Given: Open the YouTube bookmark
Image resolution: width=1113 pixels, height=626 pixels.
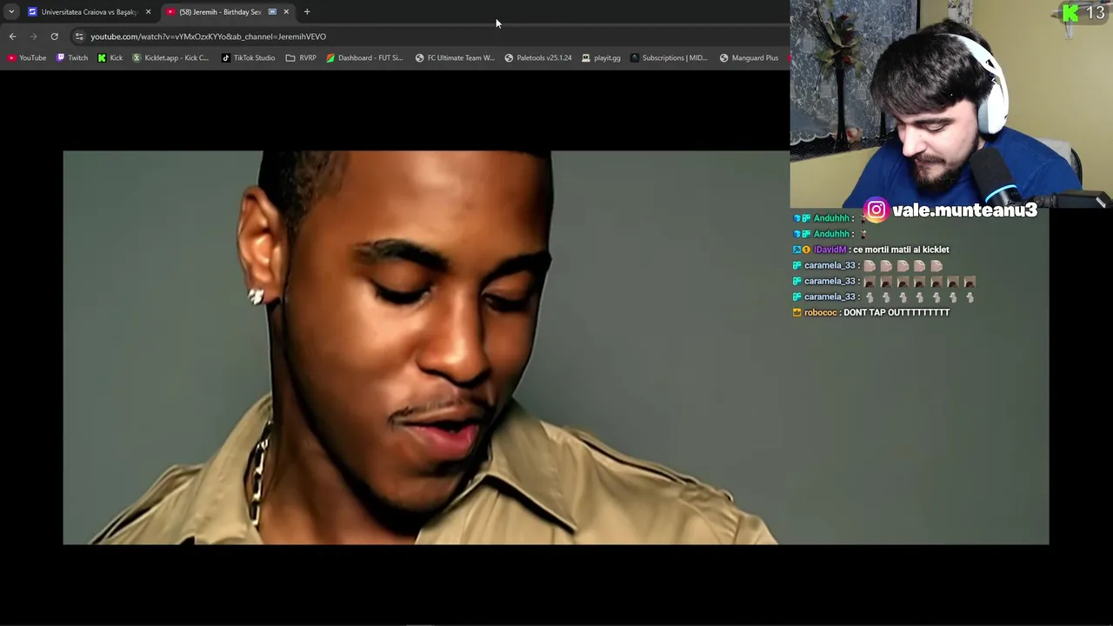Looking at the screenshot, I should click(x=27, y=58).
